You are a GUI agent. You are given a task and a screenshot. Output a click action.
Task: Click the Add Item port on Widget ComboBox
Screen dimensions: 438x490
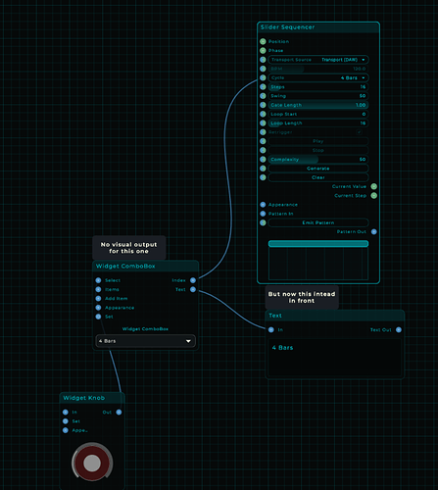tap(98, 299)
